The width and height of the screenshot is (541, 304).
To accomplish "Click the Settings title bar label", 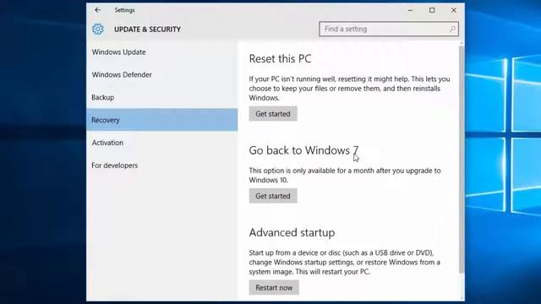I will click(x=124, y=10).
